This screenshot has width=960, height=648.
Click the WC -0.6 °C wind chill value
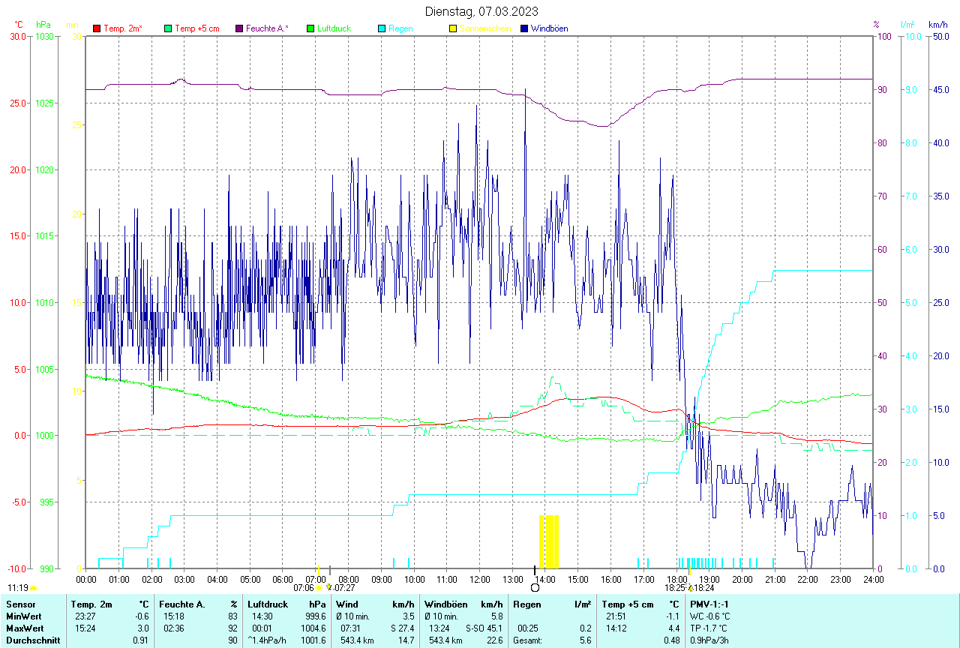click(709, 616)
